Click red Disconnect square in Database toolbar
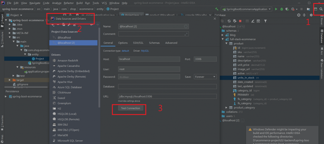The height and width of the screenshot is (144, 324). pos(240,21)
